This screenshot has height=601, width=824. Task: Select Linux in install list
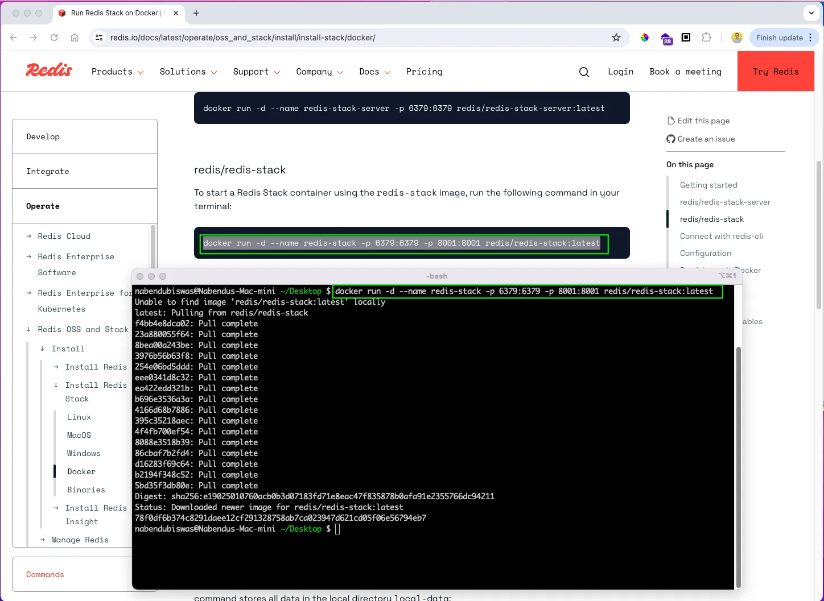tap(79, 417)
